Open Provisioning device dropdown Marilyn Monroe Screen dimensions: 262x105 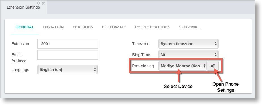click(183, 66)
